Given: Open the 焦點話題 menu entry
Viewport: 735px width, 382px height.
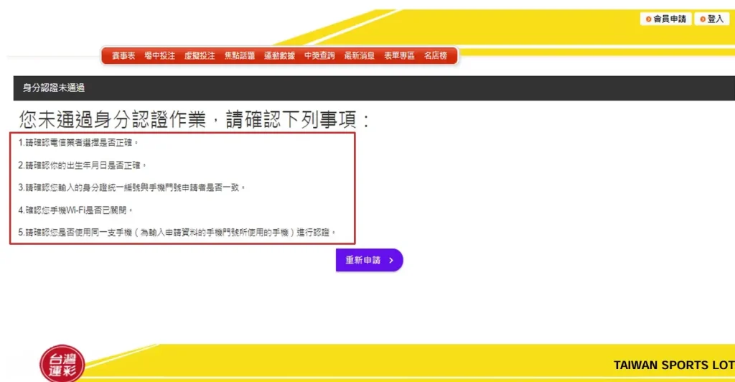Looking at the screenshot, I should (x=240, y=56).
